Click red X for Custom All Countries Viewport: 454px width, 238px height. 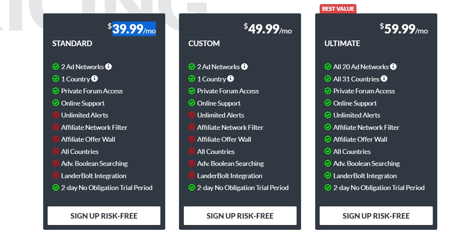click(192, 151)
